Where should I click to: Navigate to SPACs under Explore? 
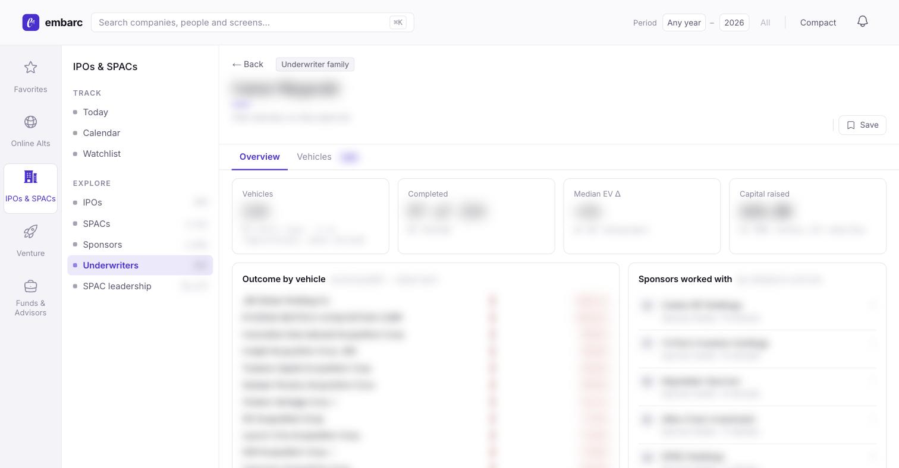(140, 224)
